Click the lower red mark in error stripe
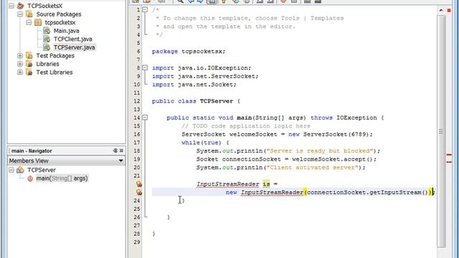The image size is (459, 258). click(449, 161)
